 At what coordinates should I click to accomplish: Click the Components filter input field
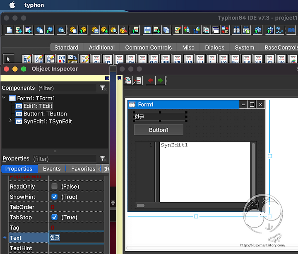[67, 88]
